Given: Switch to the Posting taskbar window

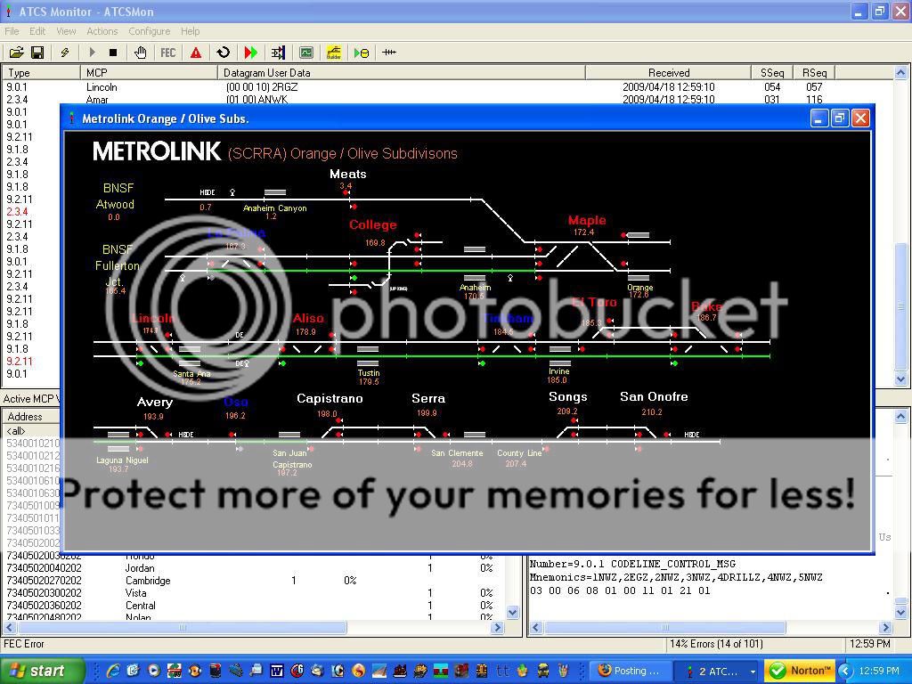Looking at the screenshot, I should tap(630, 671).
